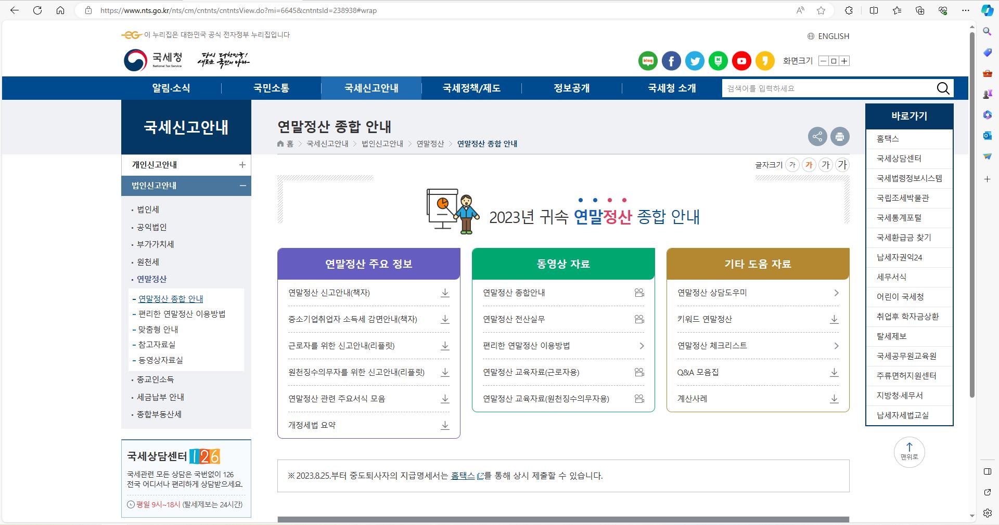This screenshot has width=999, height=525.
Task: Click the Twitter bird icon
Action: click(x=695, y=61)
